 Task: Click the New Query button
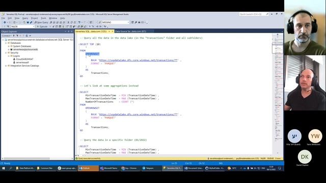(x=41, y=22)
